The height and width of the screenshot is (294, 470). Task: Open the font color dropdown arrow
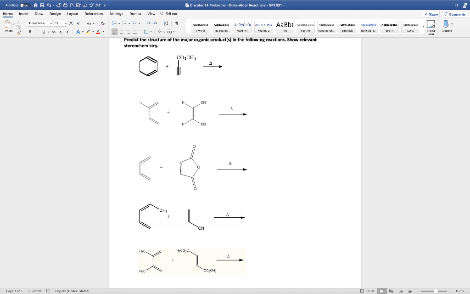[102, 32]
